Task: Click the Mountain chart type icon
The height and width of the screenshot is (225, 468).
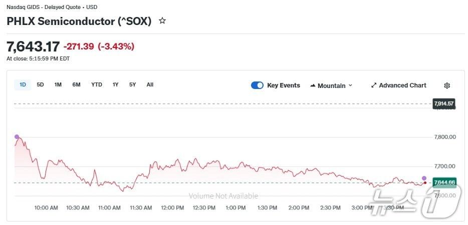Action: coord(313,85)
